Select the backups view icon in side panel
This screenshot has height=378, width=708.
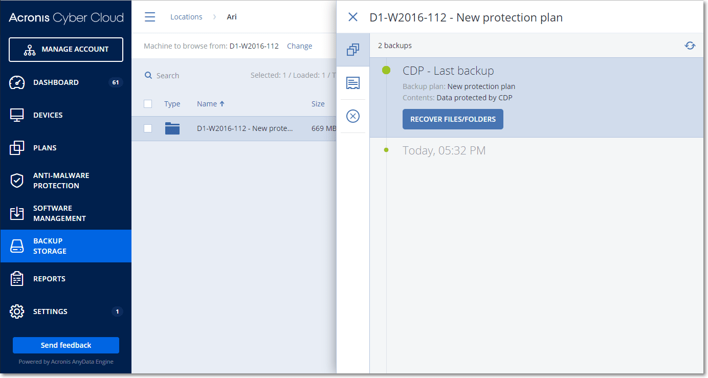point(353,50)
